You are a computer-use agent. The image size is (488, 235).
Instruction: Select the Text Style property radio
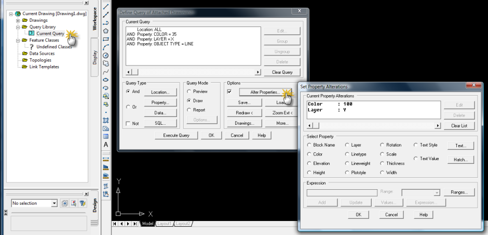[415, 145]
